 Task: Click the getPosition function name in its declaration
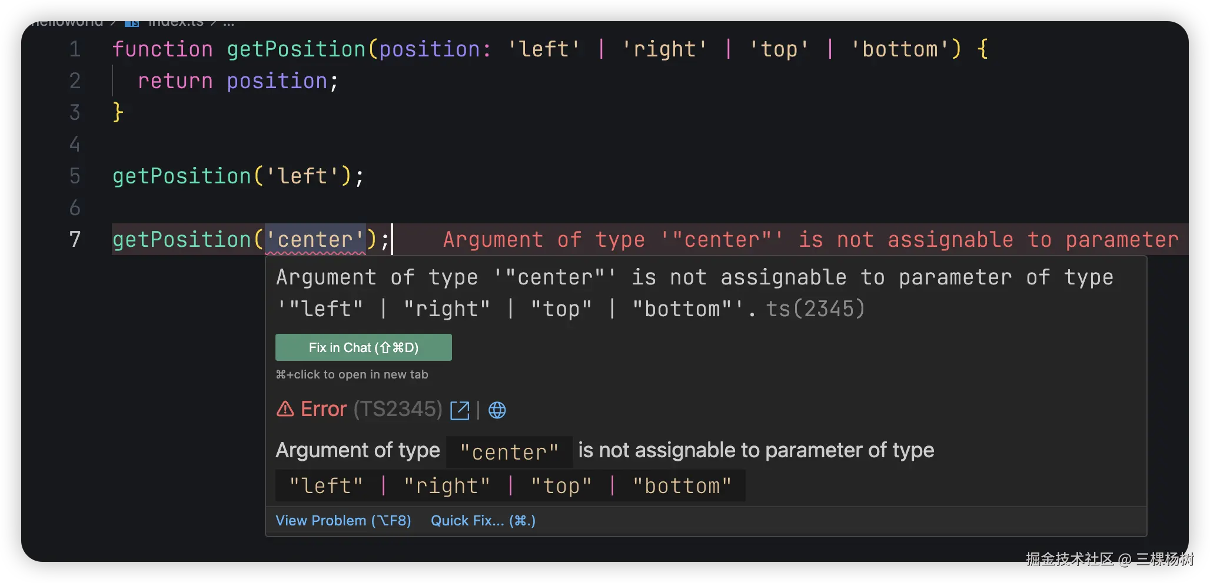pyautogui.click(x=296, y=49)
